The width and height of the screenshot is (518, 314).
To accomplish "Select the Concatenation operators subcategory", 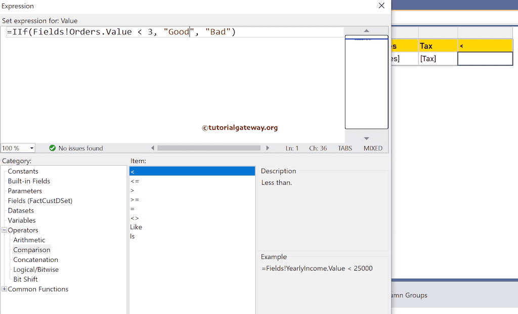I will point(36,259).
